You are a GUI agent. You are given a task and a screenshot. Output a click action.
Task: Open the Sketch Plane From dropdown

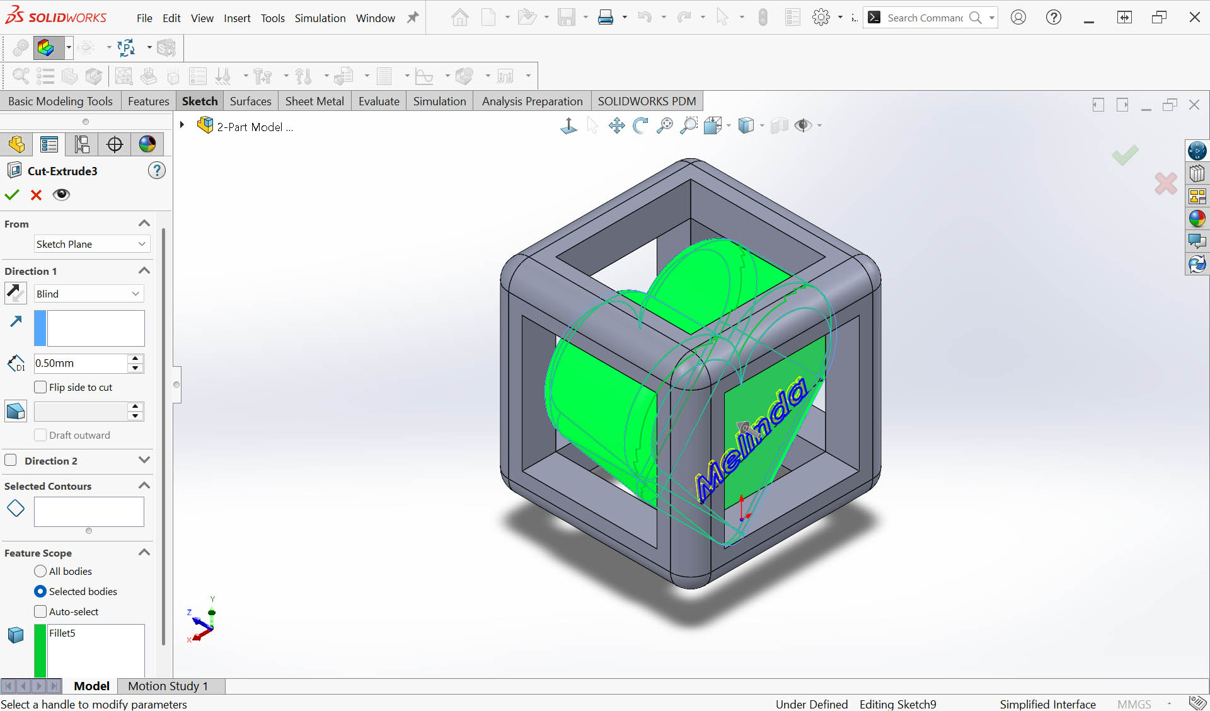click(x=91, y=244)
